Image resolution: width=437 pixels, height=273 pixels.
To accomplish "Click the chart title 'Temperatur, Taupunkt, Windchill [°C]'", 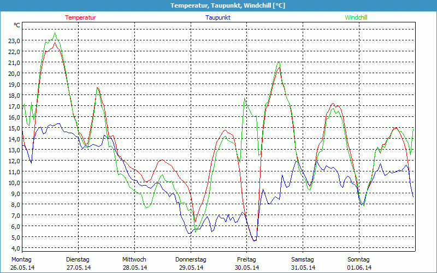I will pos(228,5).
